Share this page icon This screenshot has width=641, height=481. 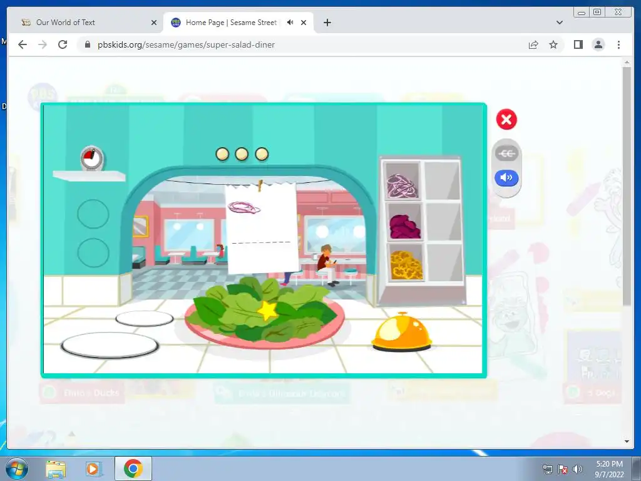pos(533,44)
